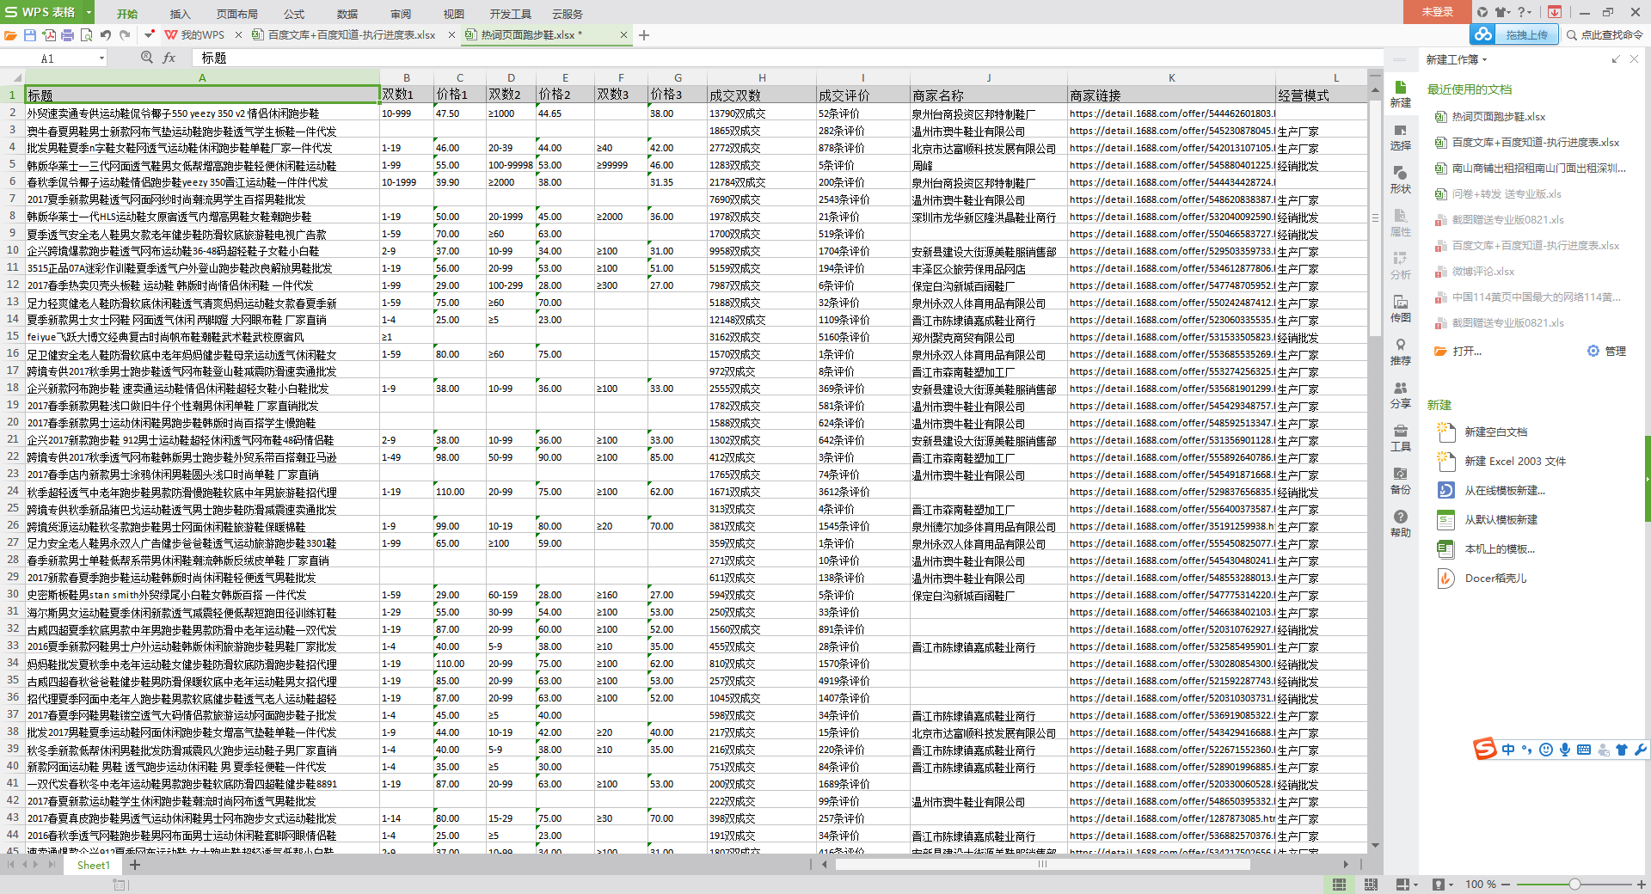1651x894 pixels.
Task: Add a new sheet with plus button
Action: point(134,865)
